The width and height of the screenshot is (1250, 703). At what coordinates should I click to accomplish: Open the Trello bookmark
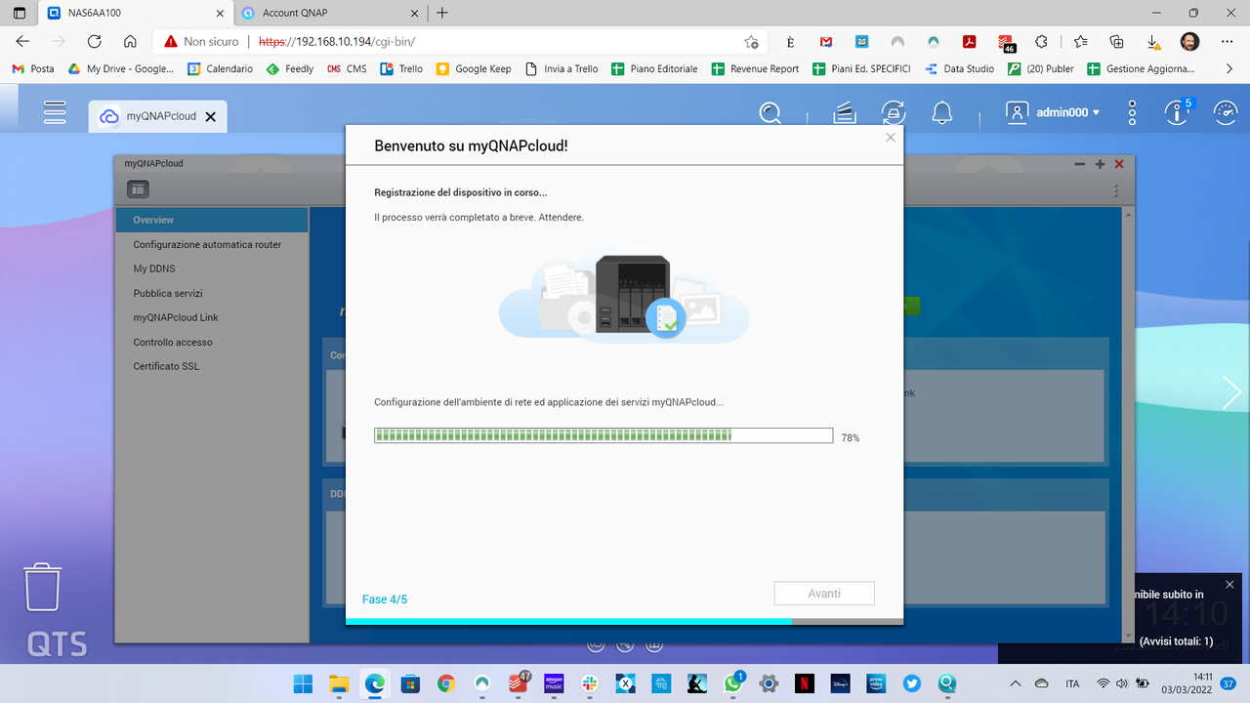[401, 69]
